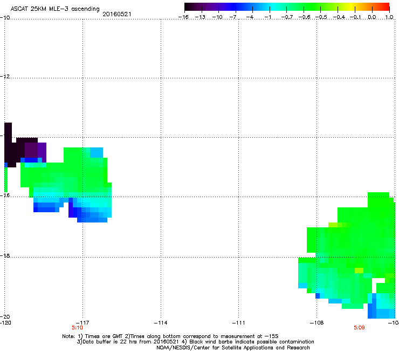Click the colorbar label 0.0
This screenshot has height=351, width=399.
point(372,17)
